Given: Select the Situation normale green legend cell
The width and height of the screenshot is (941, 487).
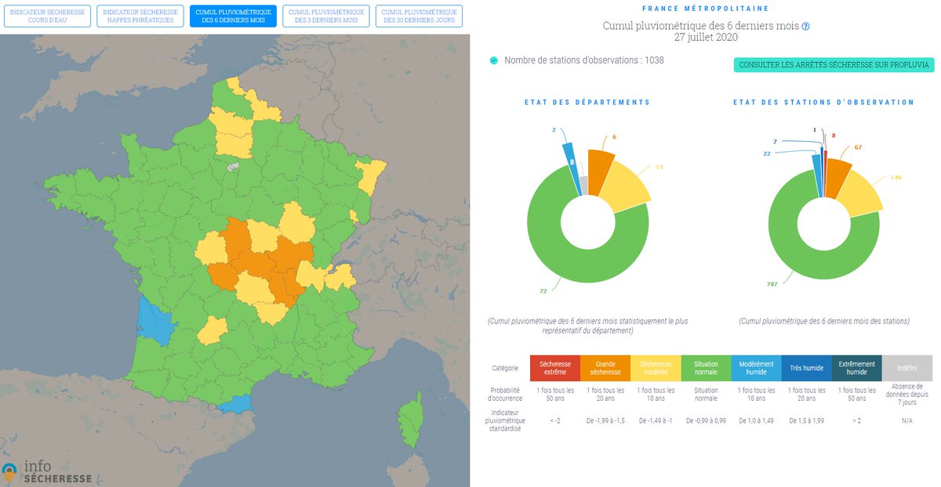Looking at the screenshot, I should coord(707,367).
